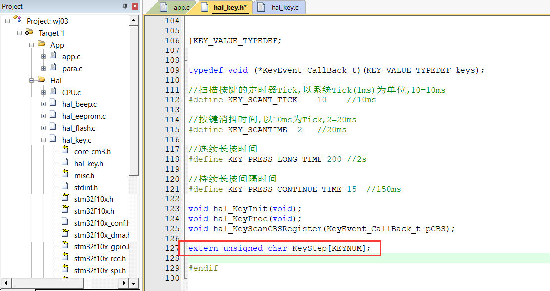Click the stm32f10x_rcc.h file icon

click(65, 258)
